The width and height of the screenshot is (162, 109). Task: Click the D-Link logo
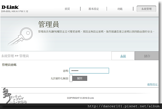click(10, 7)
